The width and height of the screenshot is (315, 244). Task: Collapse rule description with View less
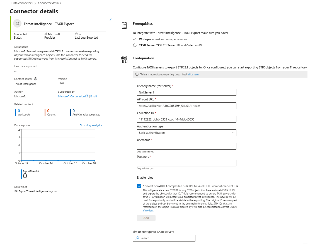point(148,211)
